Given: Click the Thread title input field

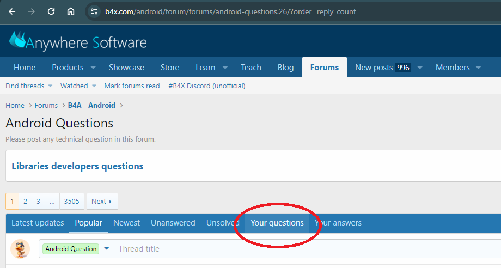Looking at the screenshot, I should pyautogui.click(x=308, y=248).
